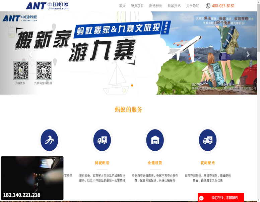This screenshot has width=260, height=202.
Task: Open the 配送报价 menu item
Action: tap(155, 6)
